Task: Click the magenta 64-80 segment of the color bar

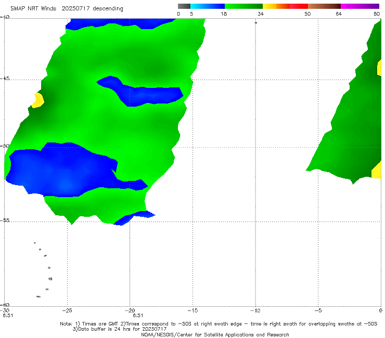Action: point(360,6)
